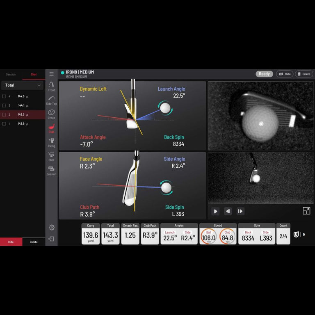This screenshot has height=315, width=315.
Task: Open the Shot list icon in sidebar
Action: click(51, 157)
